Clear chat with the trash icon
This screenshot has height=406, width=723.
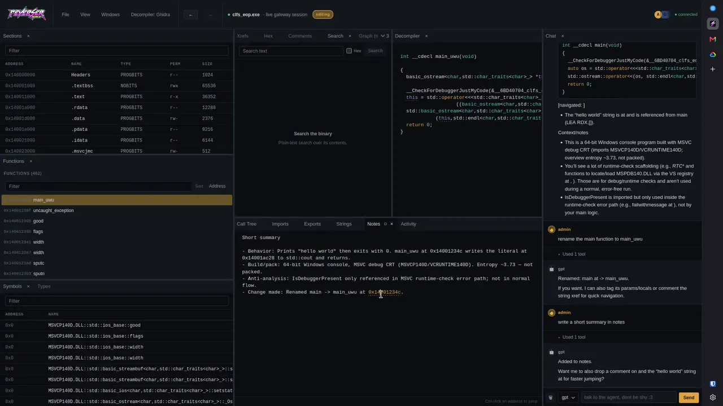click(x=551, y=398)
